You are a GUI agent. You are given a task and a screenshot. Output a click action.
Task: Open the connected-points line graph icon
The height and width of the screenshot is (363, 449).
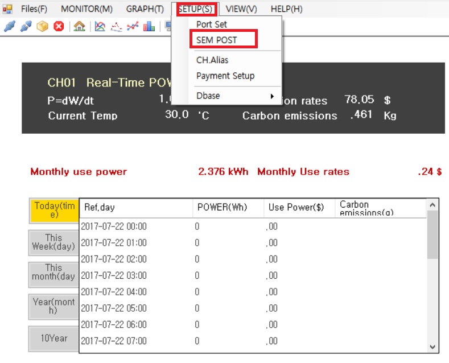133,26
